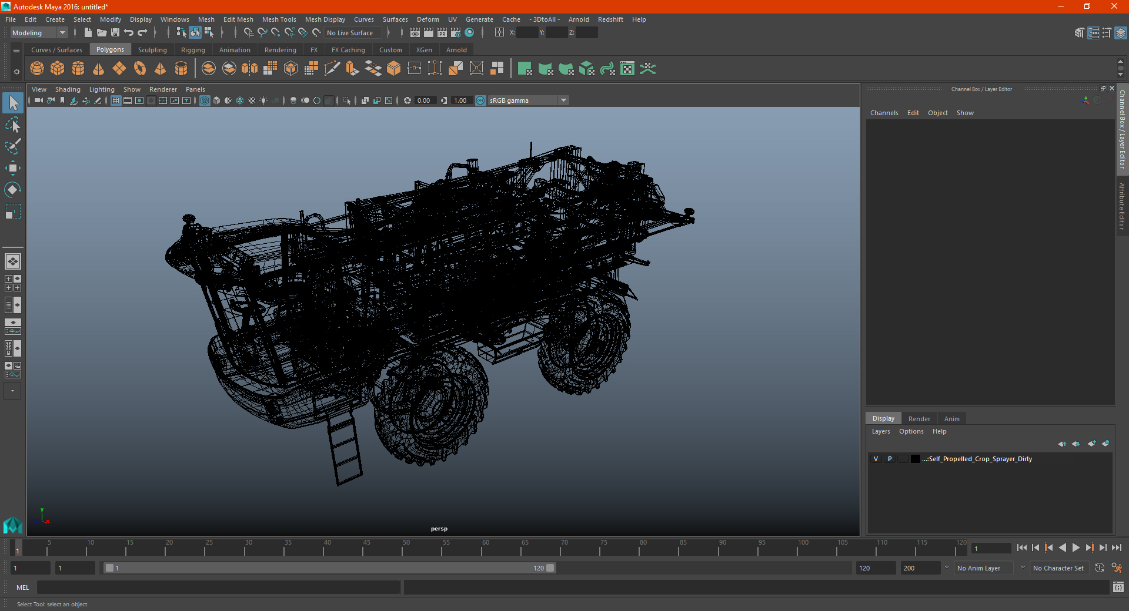Open the Render layer tab
The image size is (1129, 611).
point(919,419)
